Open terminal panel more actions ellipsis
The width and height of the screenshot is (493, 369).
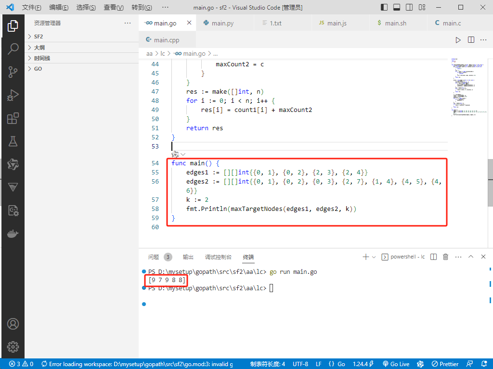[458, 257]
